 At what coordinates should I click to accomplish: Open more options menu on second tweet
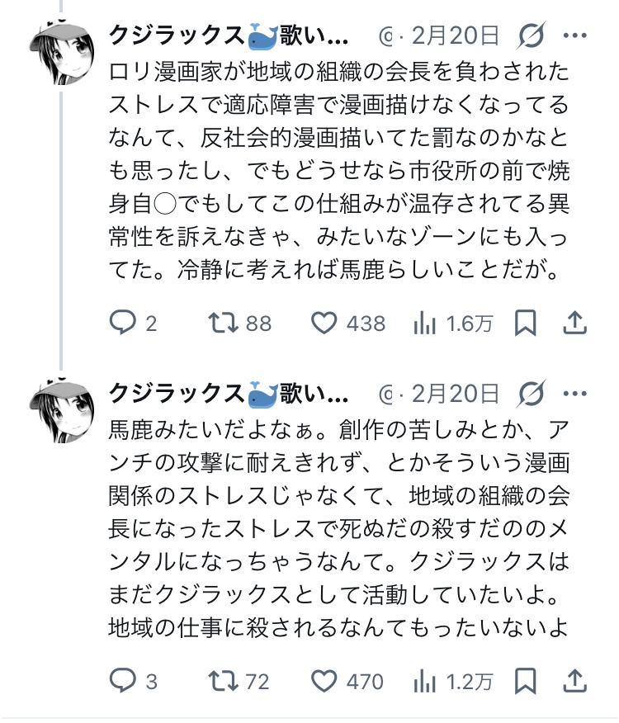pyautogui.click(x=575, y=394)
